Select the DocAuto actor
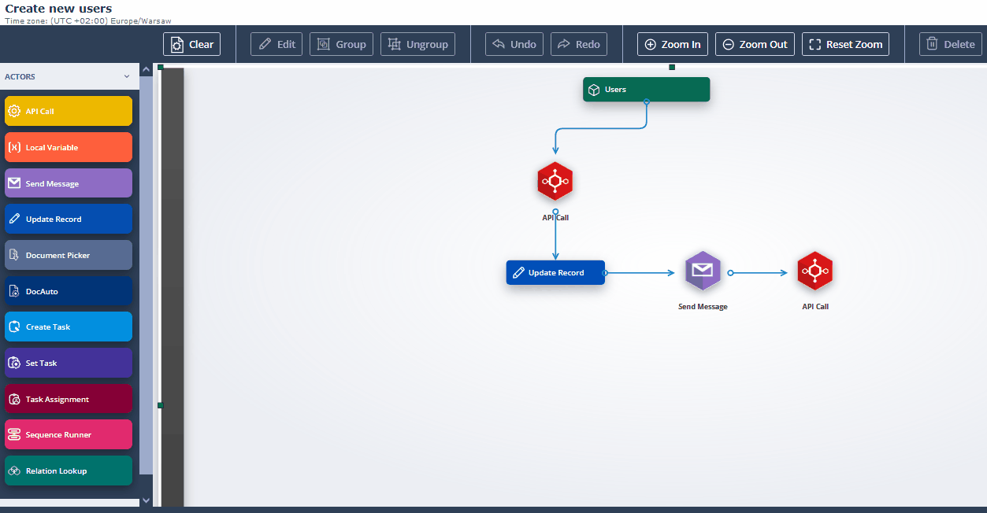The width and height of the screenshot is (987, 513). [x=69, y=291]
